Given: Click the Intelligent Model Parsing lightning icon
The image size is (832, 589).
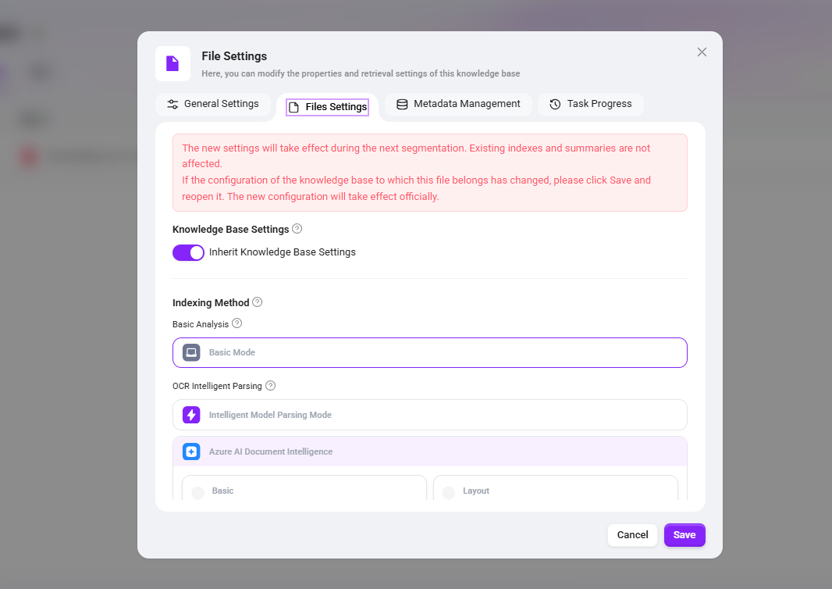Looking at the screenshot, I should click(191, 415).
